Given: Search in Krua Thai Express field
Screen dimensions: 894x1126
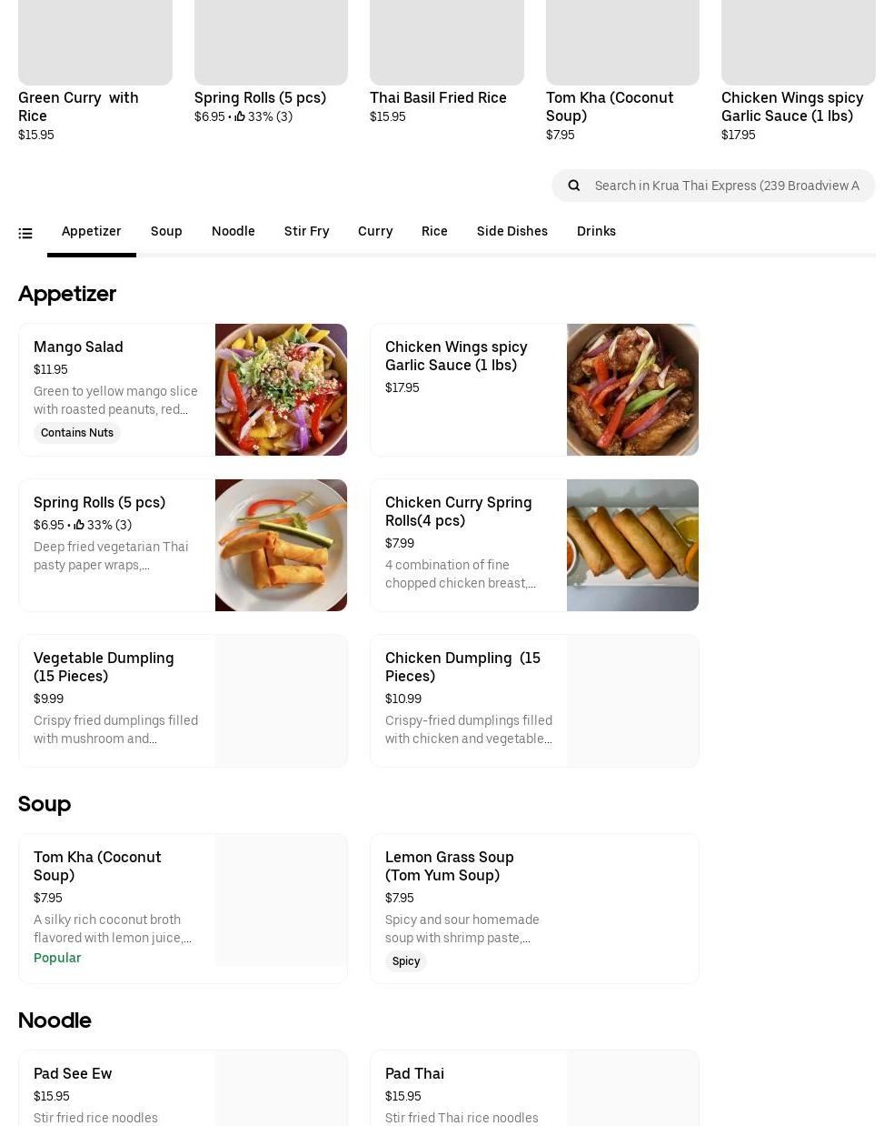Looking at the screenshot, I should [x=727, y=186].
